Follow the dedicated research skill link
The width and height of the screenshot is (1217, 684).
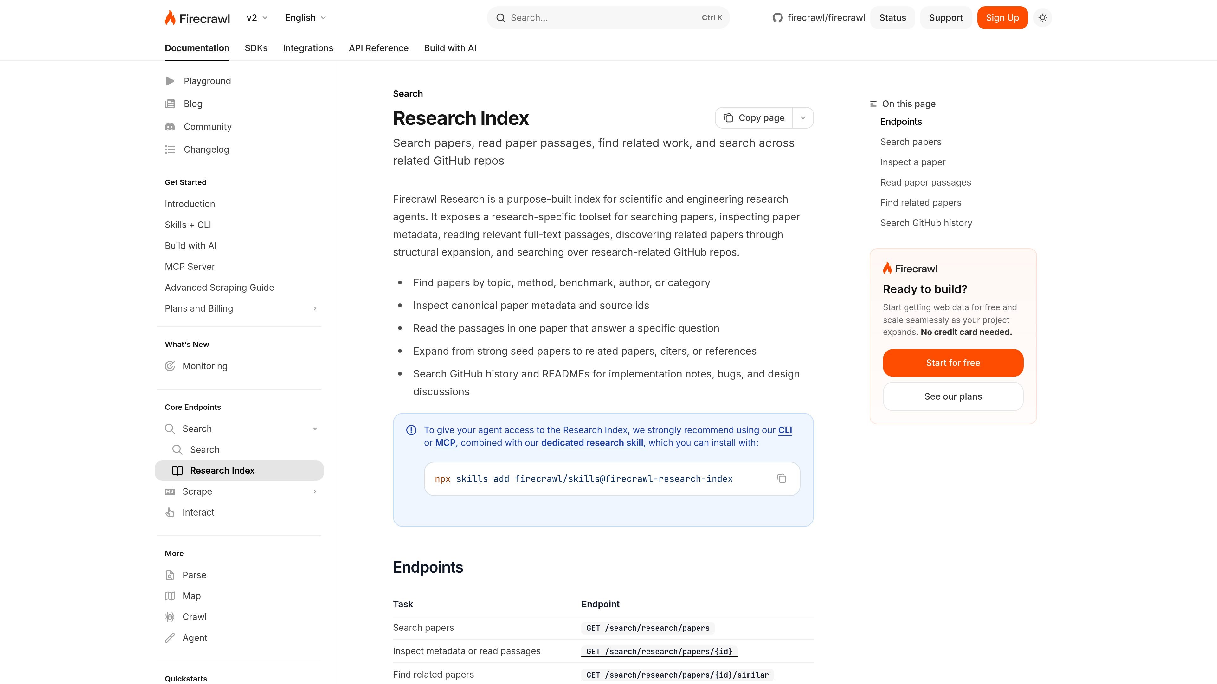pos(592,443)
